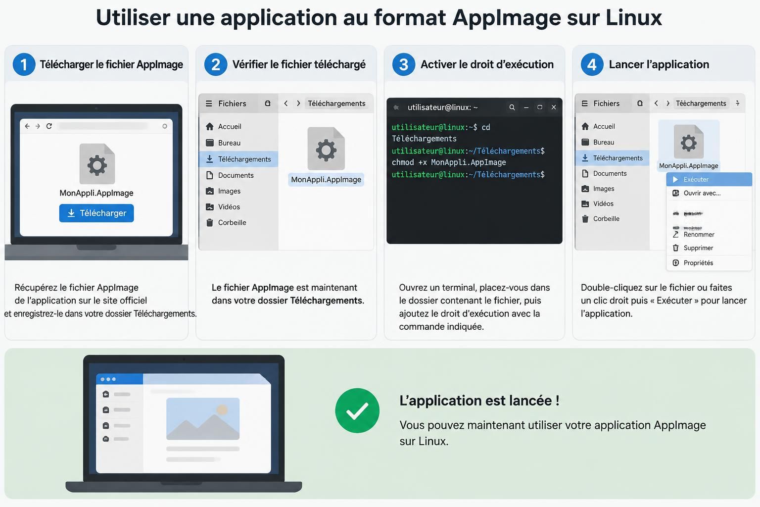Image resolution: width=760 pixels, height=507 pixels.
Task: Click the MonAppli.AppImage gear icon in browser
Action: point(97,164)
